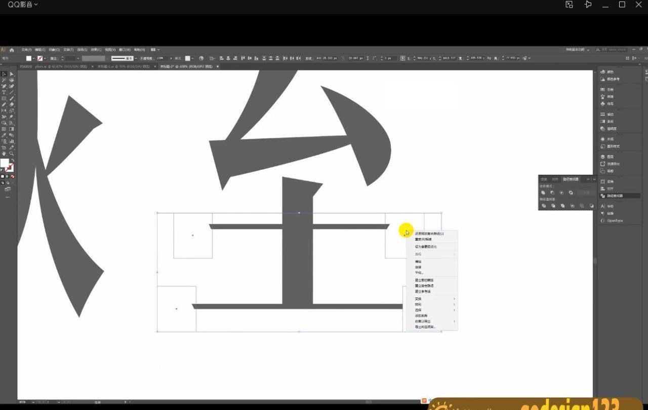This screenshot has width=648, height=410.
Task: Toggle QQ Player pin-on-top icon
Action: click(588, 5)
